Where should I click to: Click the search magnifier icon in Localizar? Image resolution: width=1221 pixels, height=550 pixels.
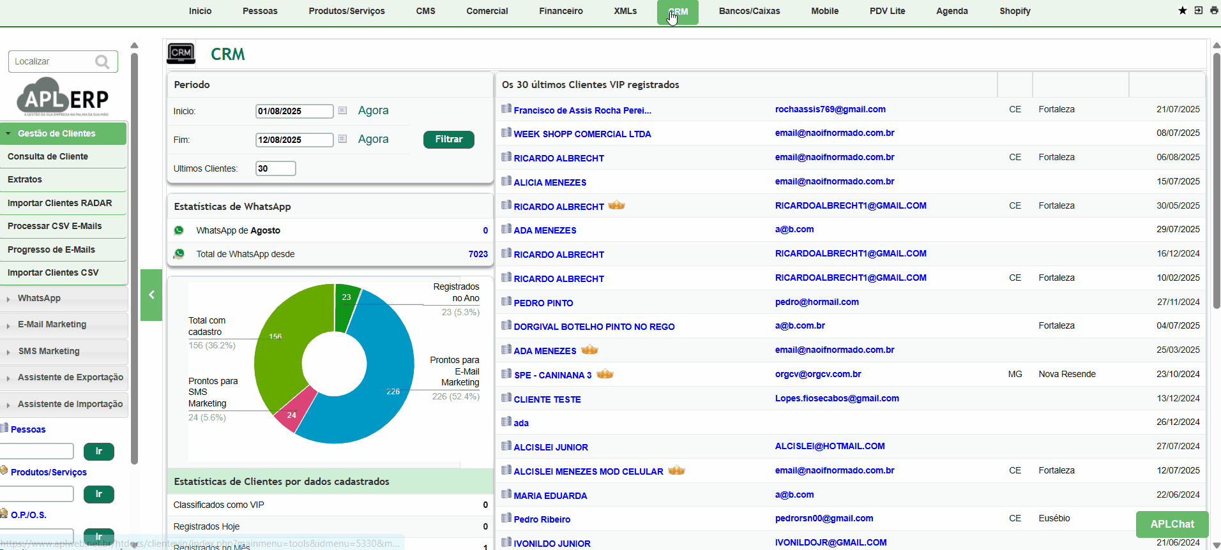(102, 62)
